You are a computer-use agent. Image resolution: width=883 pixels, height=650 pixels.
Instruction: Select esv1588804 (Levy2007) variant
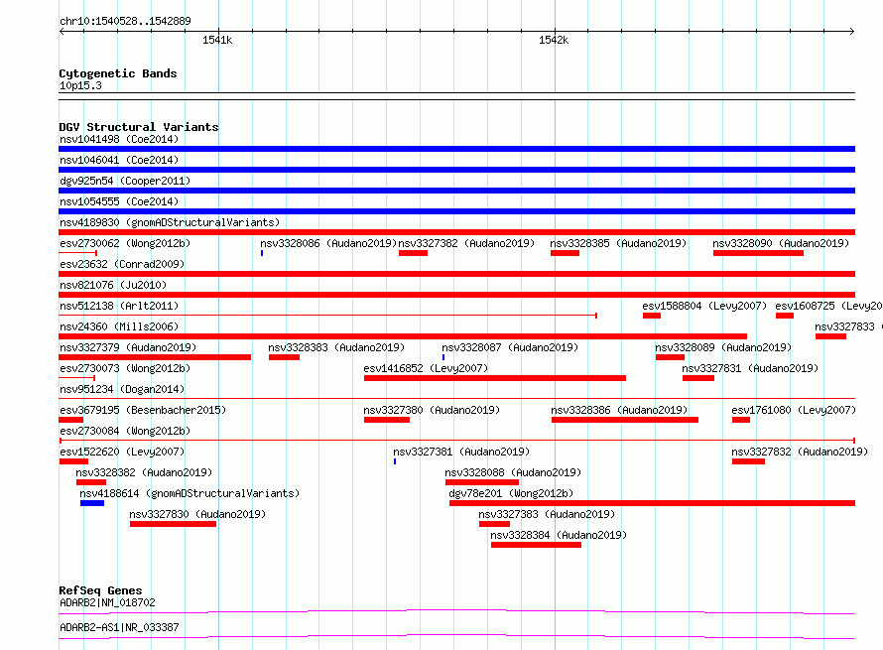[x=704, y=306]
